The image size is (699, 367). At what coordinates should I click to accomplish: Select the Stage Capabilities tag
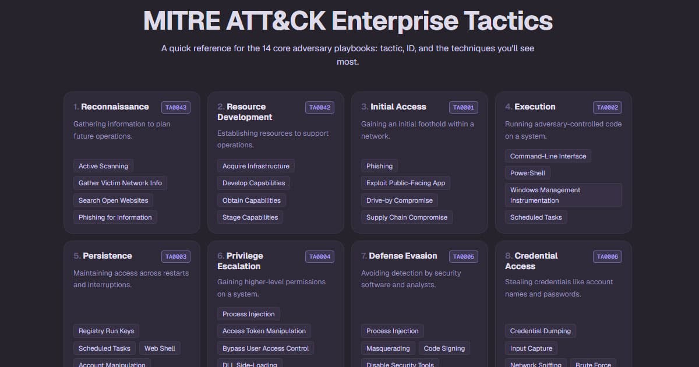coord(250,217)
